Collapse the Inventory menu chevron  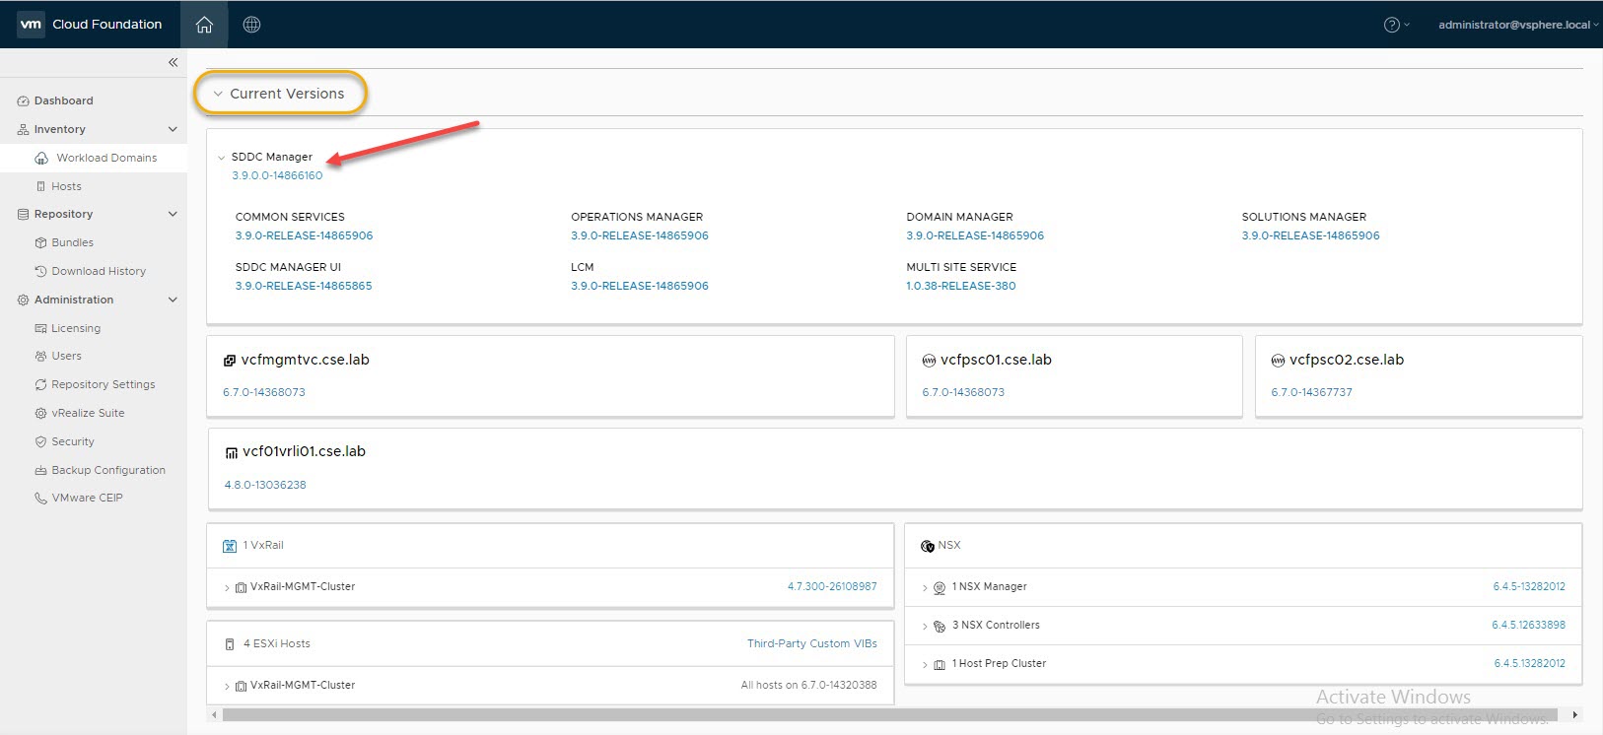(173, 129)
